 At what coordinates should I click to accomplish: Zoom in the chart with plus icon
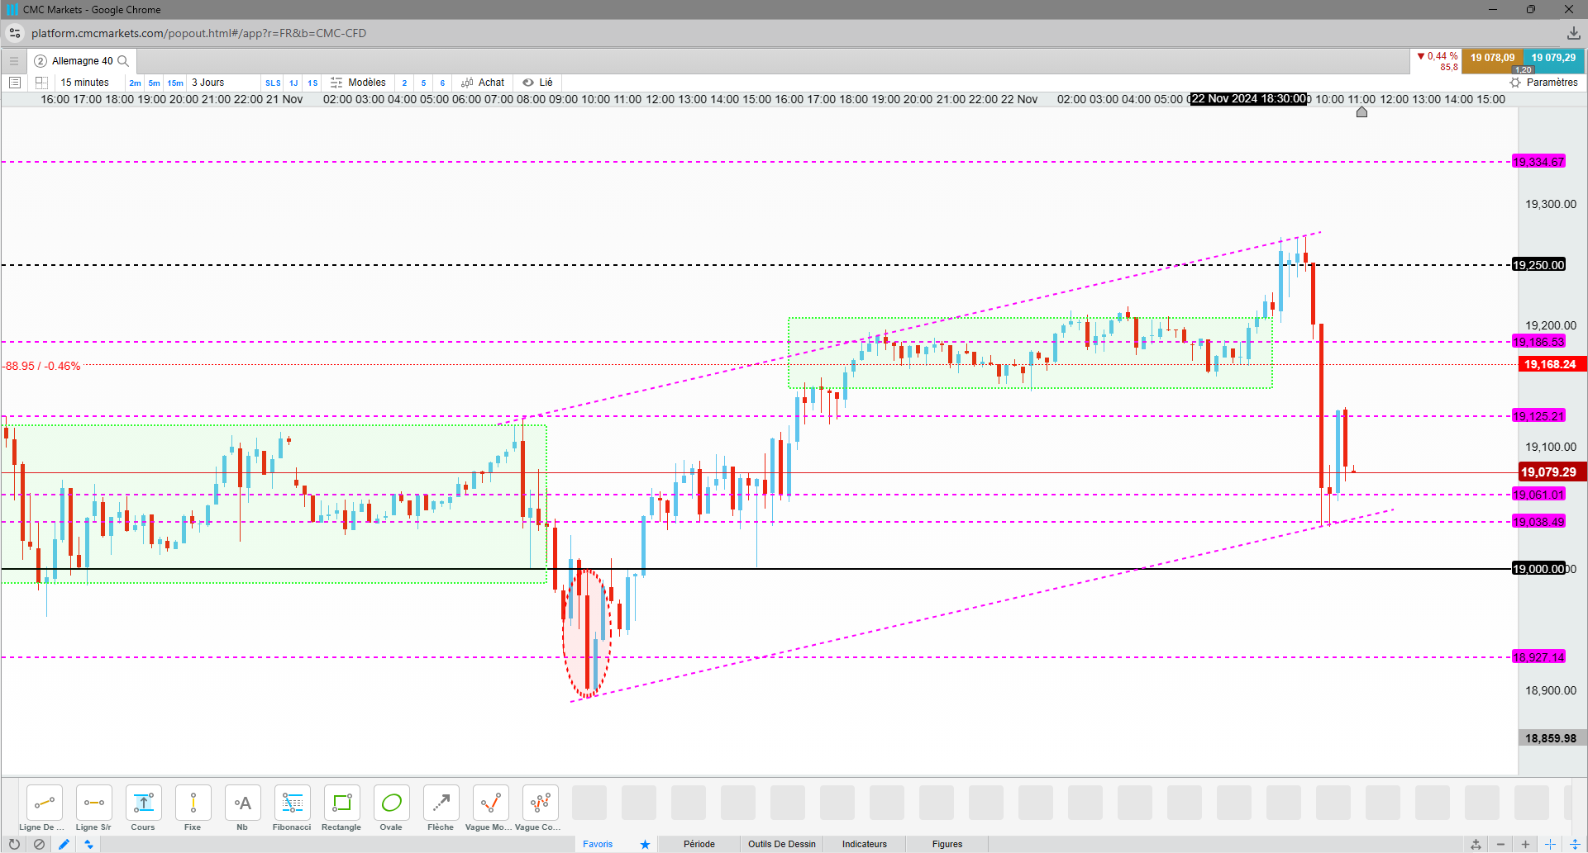pyautogui.click(x=1525, y=844)
